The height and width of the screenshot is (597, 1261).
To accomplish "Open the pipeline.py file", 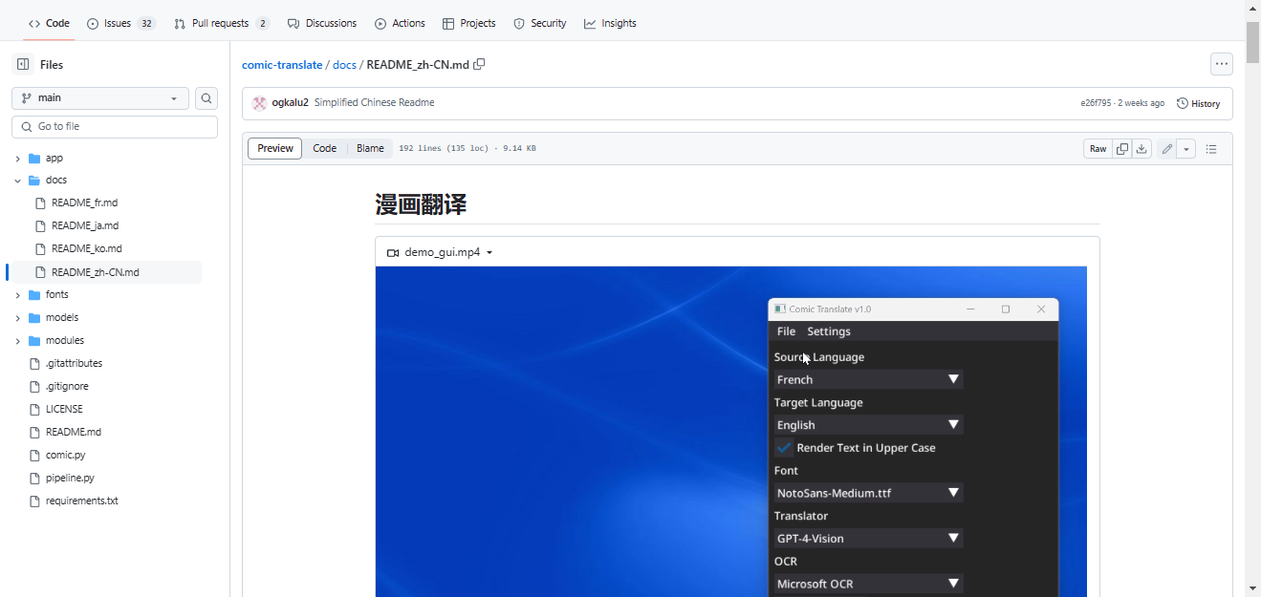I will pos(70,479).
